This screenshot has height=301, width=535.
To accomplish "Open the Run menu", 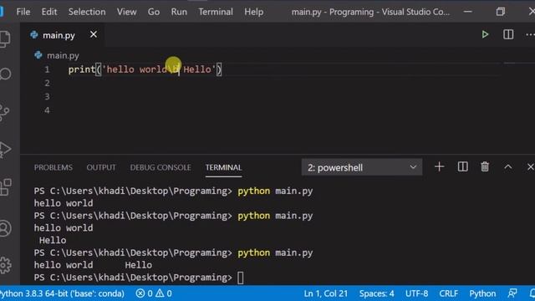I will click(x=179, y=12).
